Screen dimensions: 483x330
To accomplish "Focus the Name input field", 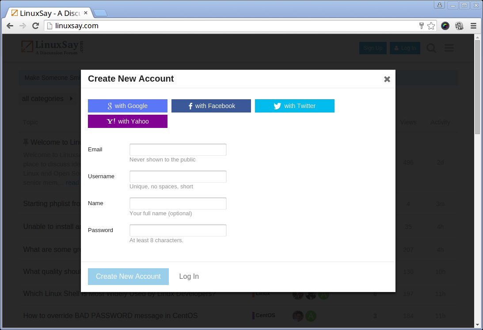I will pos(178,203).
